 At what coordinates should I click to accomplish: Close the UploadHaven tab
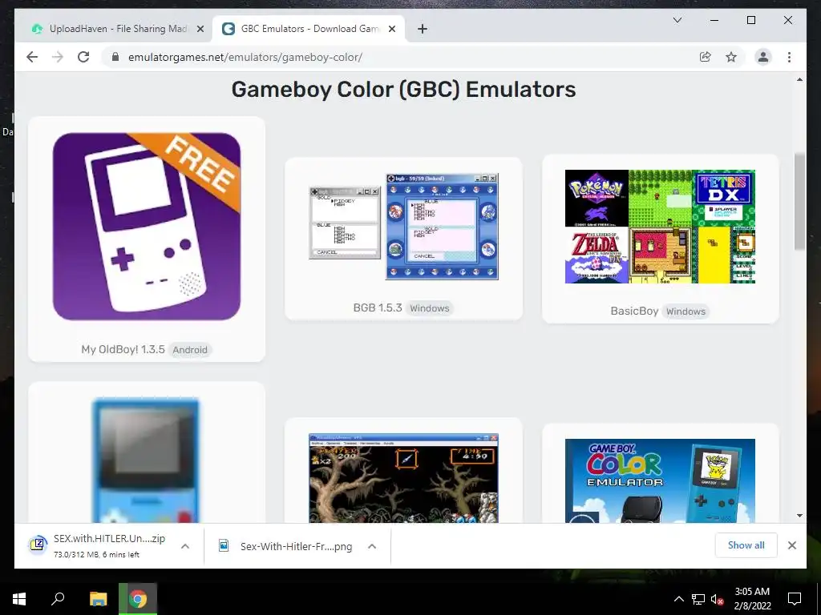click(x=200, y=30)
